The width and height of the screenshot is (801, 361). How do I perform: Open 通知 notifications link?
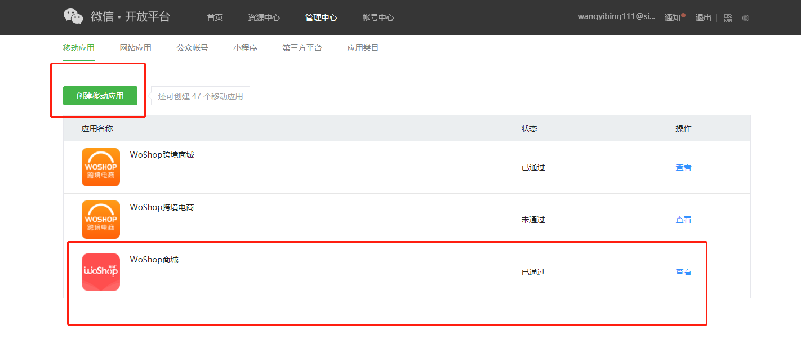[x=673, y=17]
